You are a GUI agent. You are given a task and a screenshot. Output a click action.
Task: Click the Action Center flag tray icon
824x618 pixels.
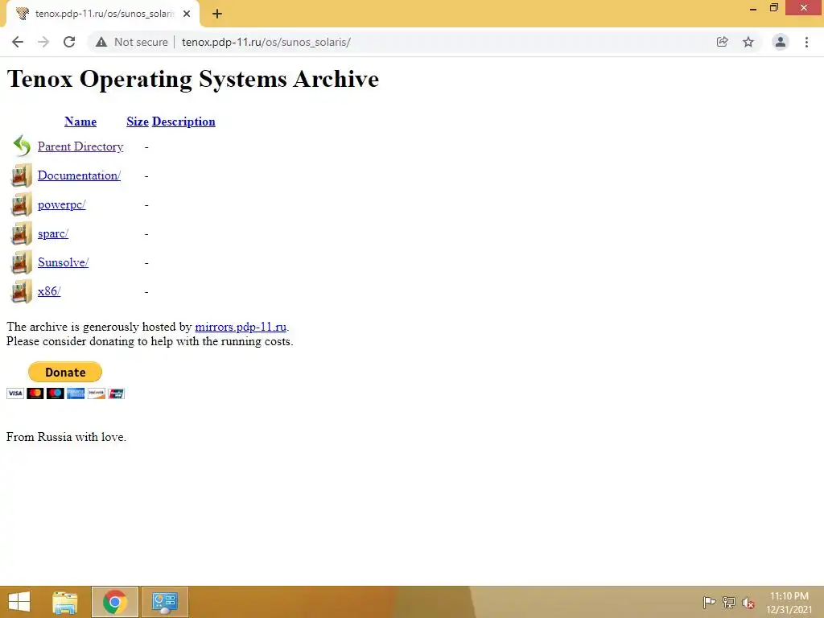coord(709,602)
